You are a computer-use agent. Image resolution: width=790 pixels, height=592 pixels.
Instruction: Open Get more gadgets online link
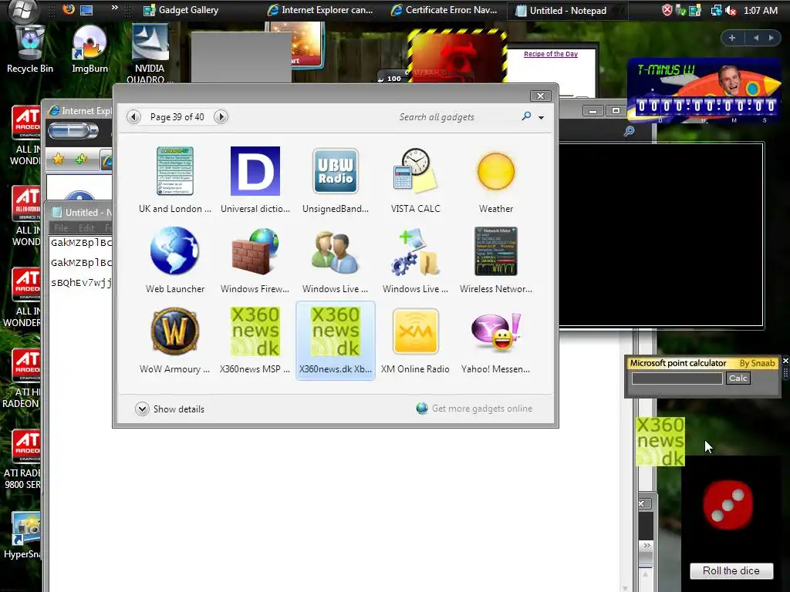click(x=474, y=409)
